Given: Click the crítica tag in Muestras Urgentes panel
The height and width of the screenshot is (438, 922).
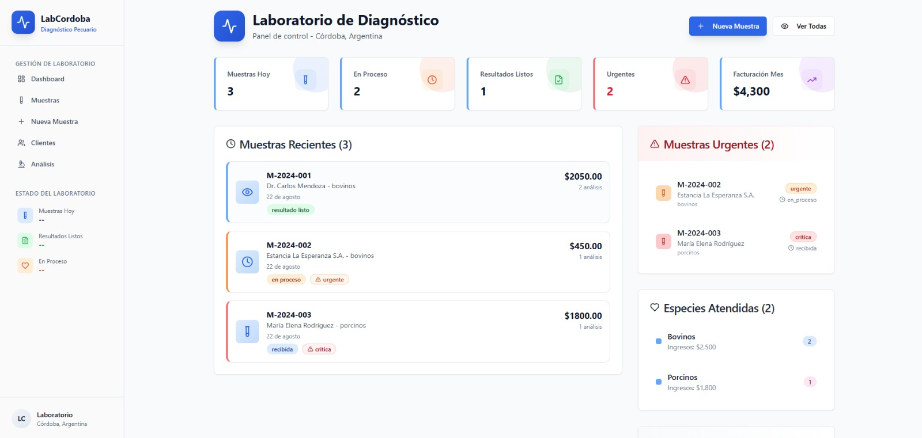Looking at the screenshot, I should [x=803, y=237].
